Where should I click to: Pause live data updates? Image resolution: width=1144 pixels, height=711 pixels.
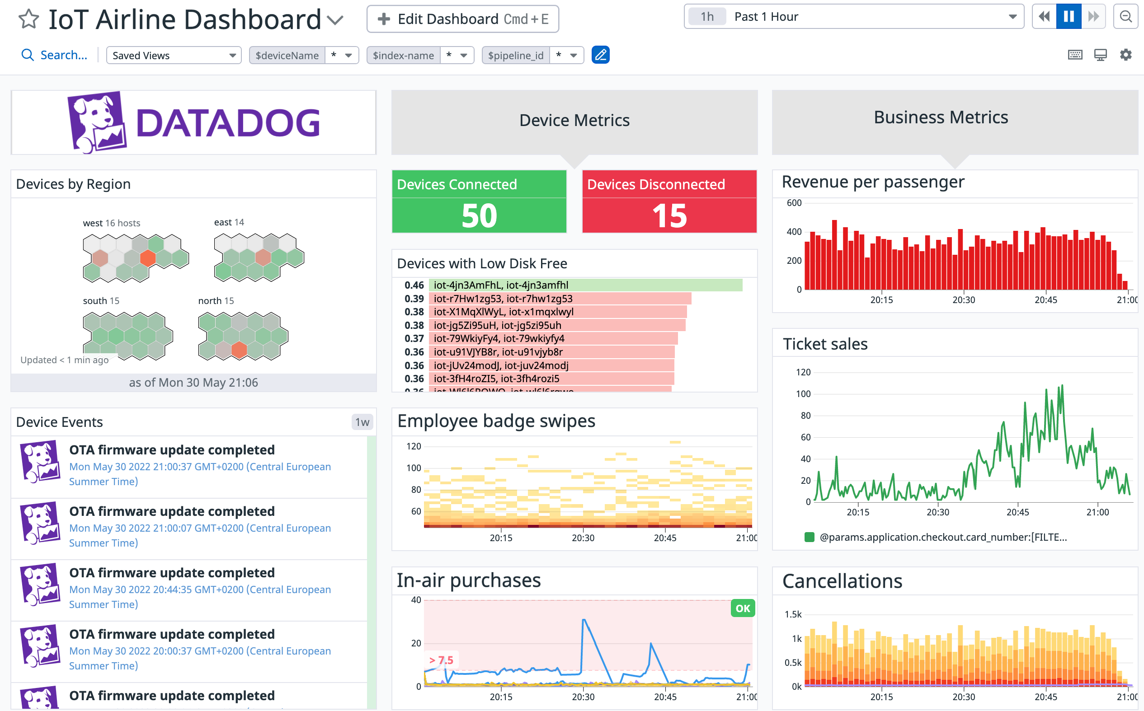[x=1068, y=16]
